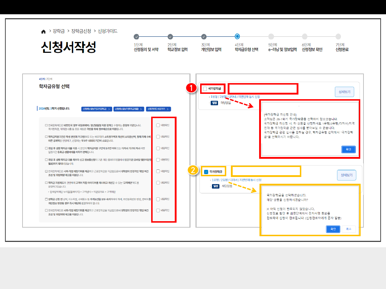Viewport: 386px width, 289px height.
Task: Go to 장학금신청 in the breadcrumb
Action: tap(81, 31)
